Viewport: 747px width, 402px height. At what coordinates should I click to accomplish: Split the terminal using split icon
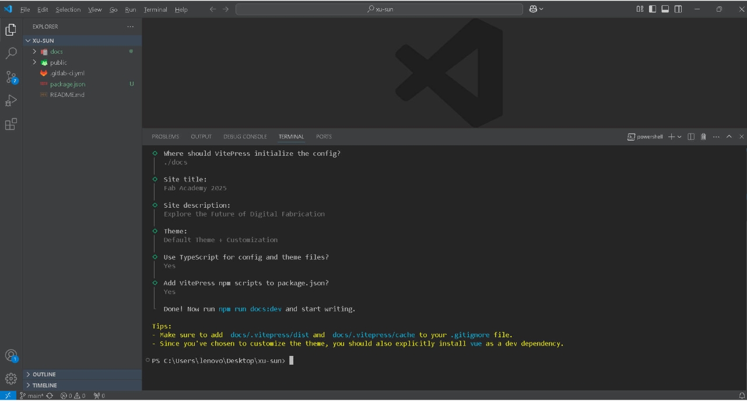click(x=691, y=137)
